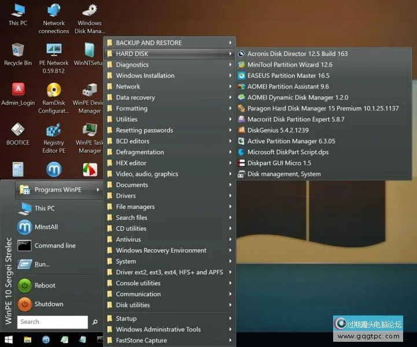Click the search magnifier icon
Screen dimensions: 417x347
click(x=95, y=322)
